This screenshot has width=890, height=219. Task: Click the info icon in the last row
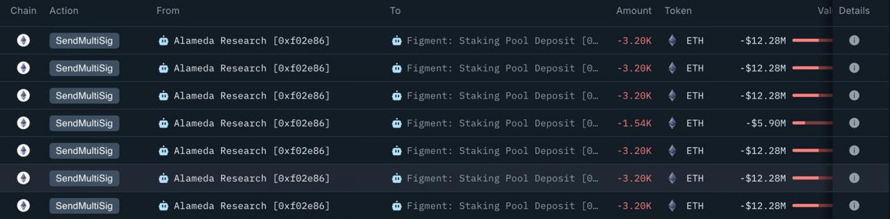(x=854, y=206)
